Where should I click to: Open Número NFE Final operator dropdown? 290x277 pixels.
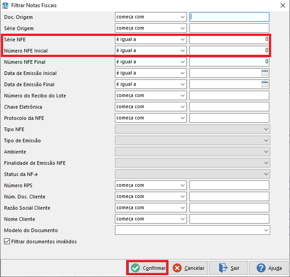150,62
